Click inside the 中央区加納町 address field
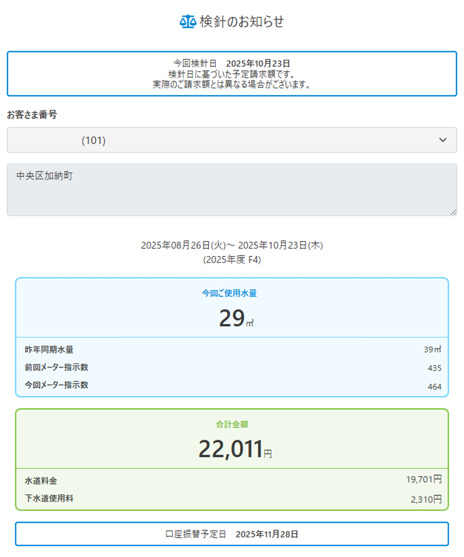This screenshot has height=557, width=464. [232, 190]
